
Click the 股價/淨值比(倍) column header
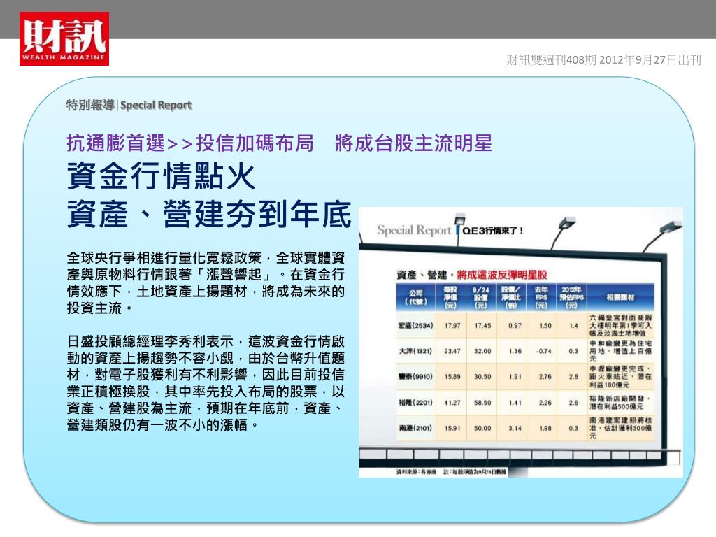pyautogui.click(x=511, y=297)
